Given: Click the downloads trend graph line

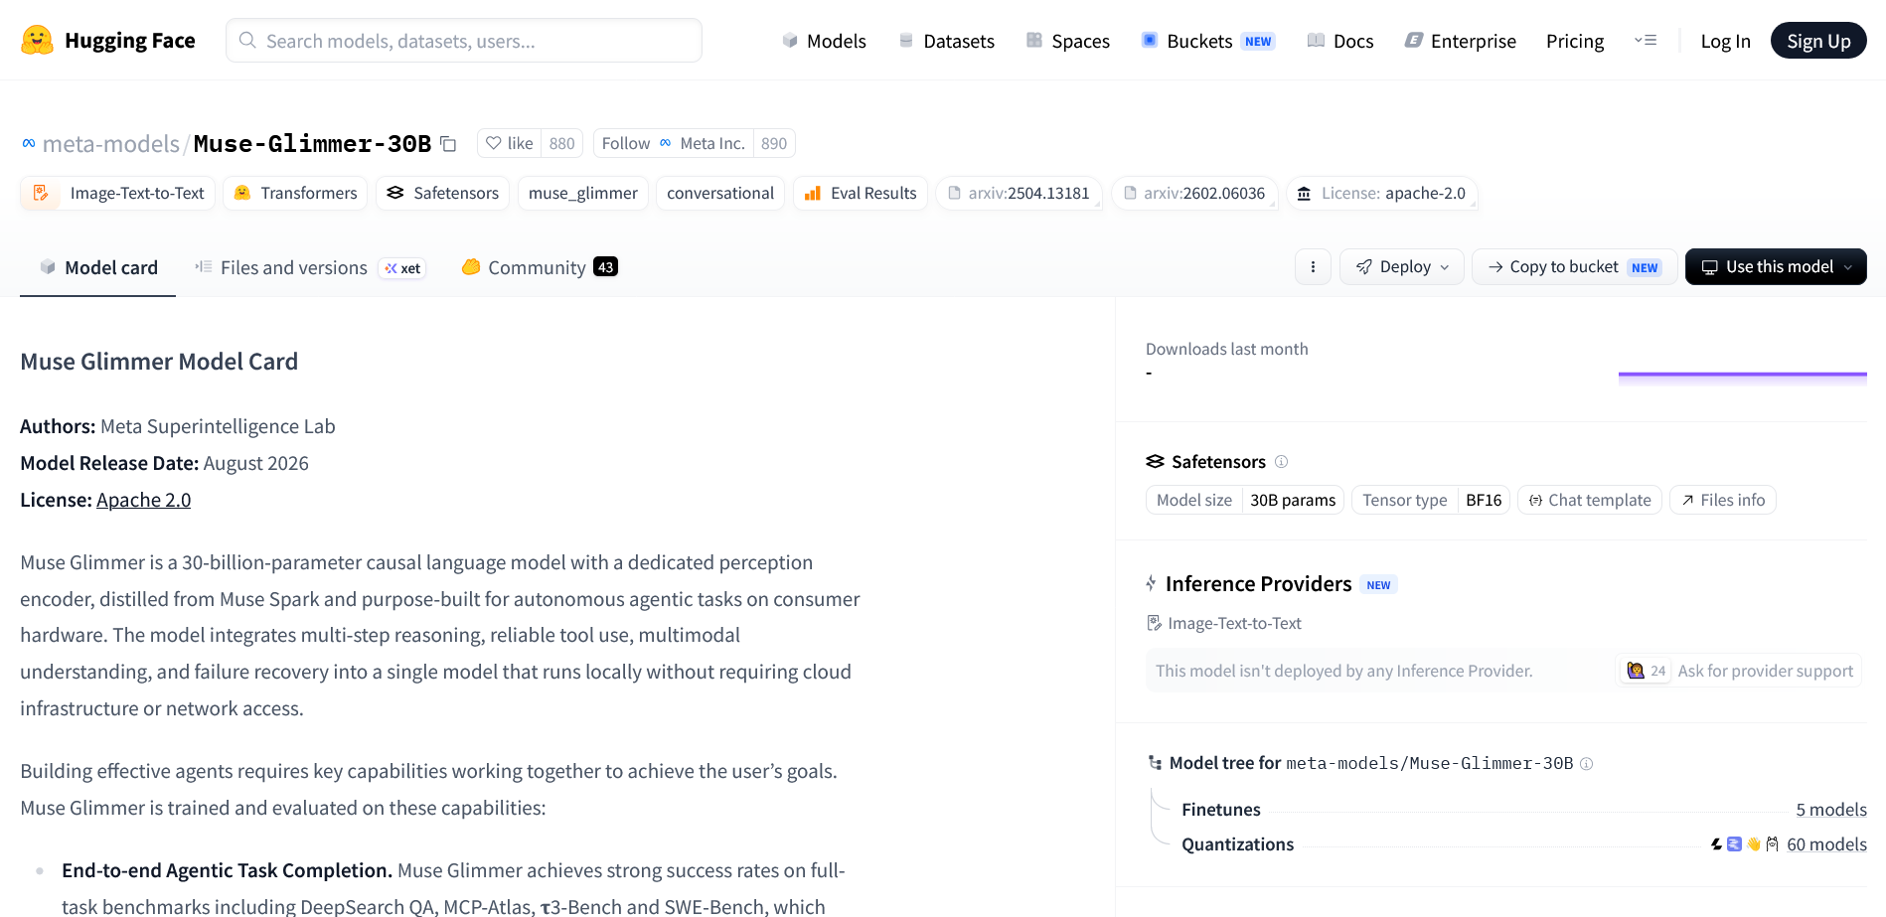Looking at the screenshot, I should click(x=1742, y=375).
